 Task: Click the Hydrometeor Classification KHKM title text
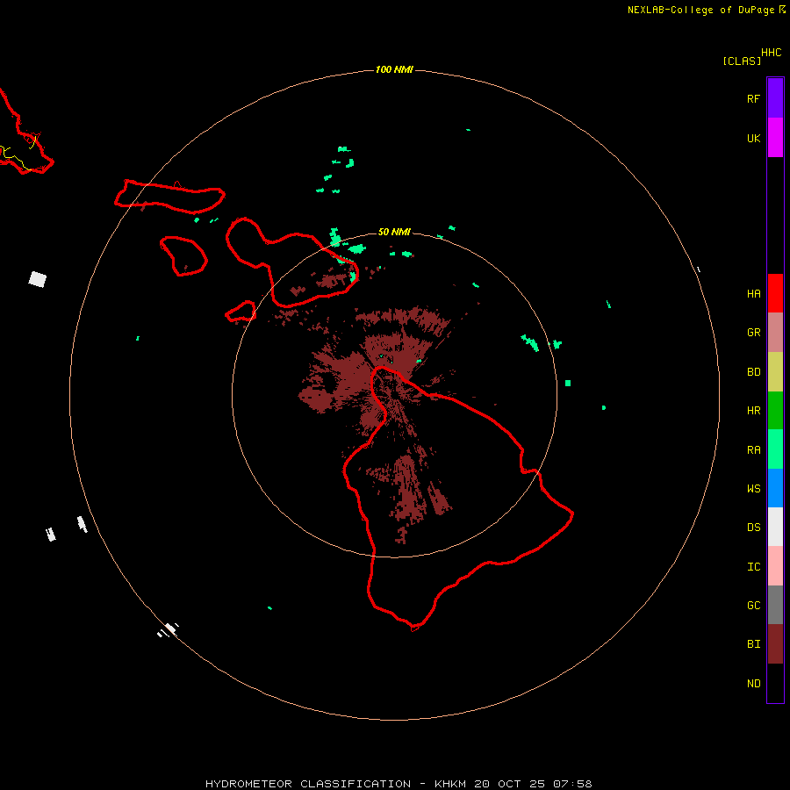pyautogui.click(x=399, y=784)
